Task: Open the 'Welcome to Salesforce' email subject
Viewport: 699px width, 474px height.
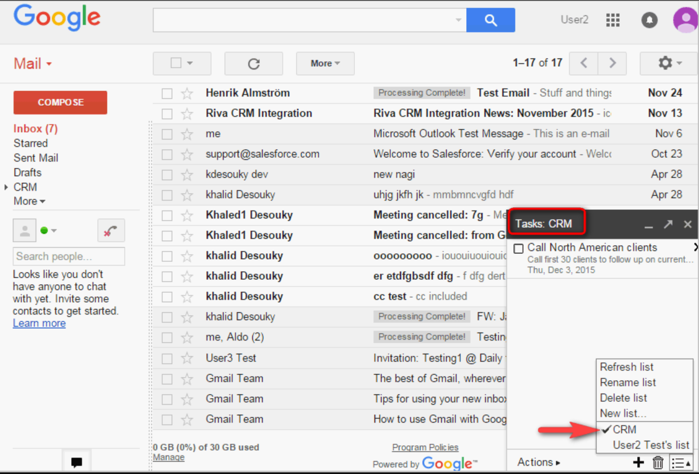Action: 475,154
